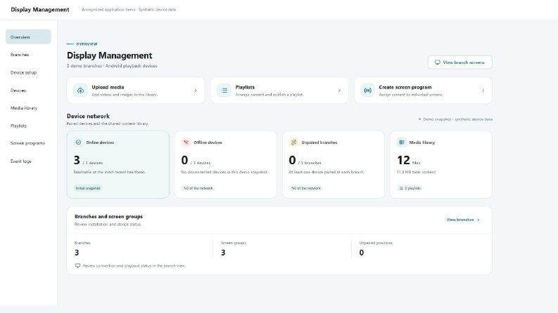Click the Unpaired positions count 0
This screenshot has width=558, height=313.
click(362, 253)
